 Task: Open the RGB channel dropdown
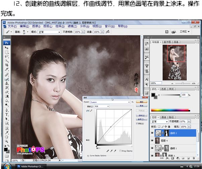tap(102, 106)
